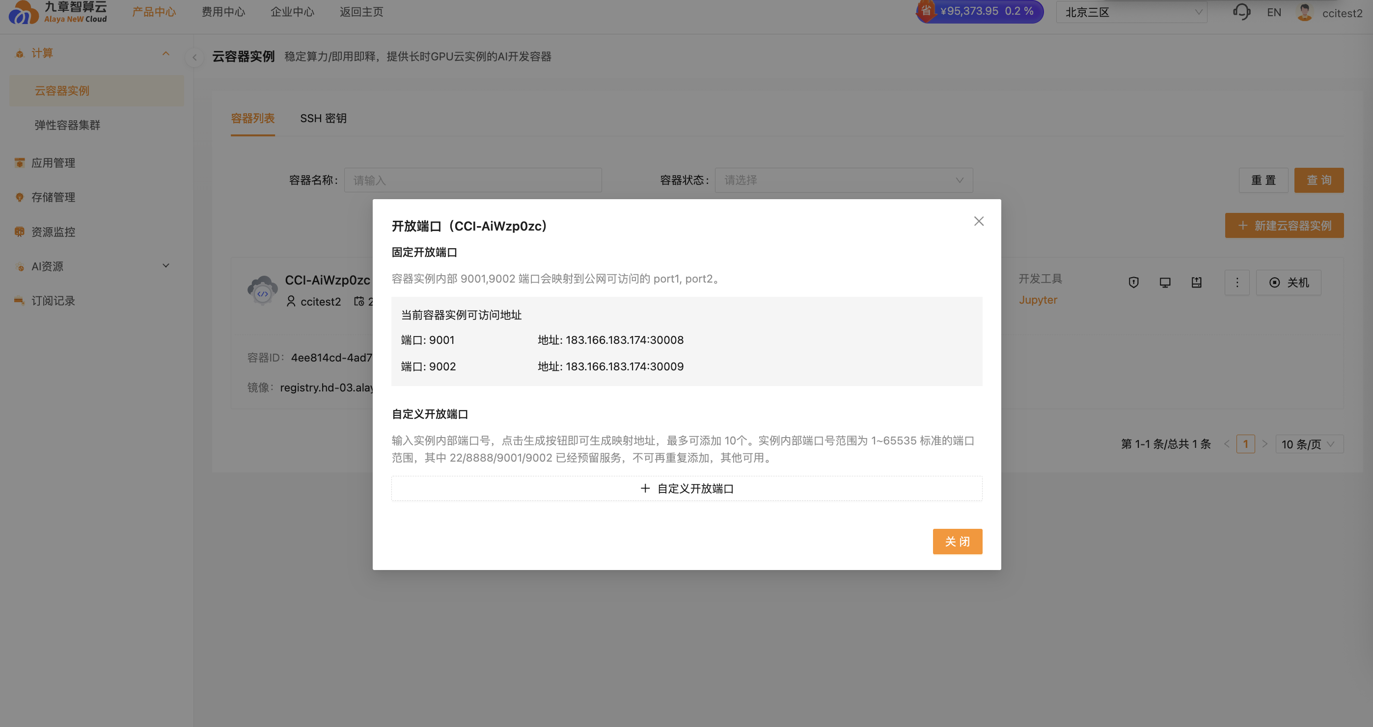The height and width of the screenshot is (727, 1373).
Task: Click the 容器名称 input field
Action: (472, 180)
